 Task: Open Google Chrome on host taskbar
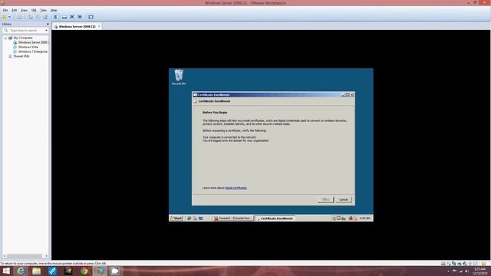tap(84, 271)
